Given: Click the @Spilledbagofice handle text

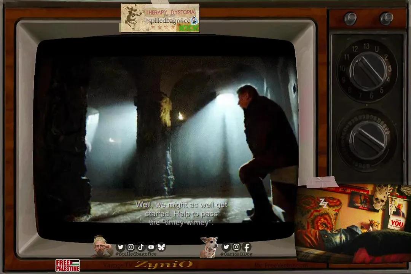Looking at the screenshot, I should pyautogui.click(x=136, y=254).
